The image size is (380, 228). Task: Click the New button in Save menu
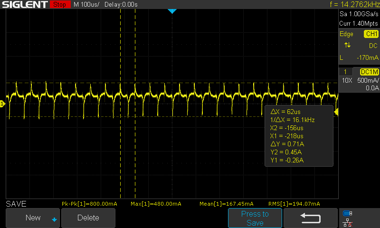[x=33, y=218]
